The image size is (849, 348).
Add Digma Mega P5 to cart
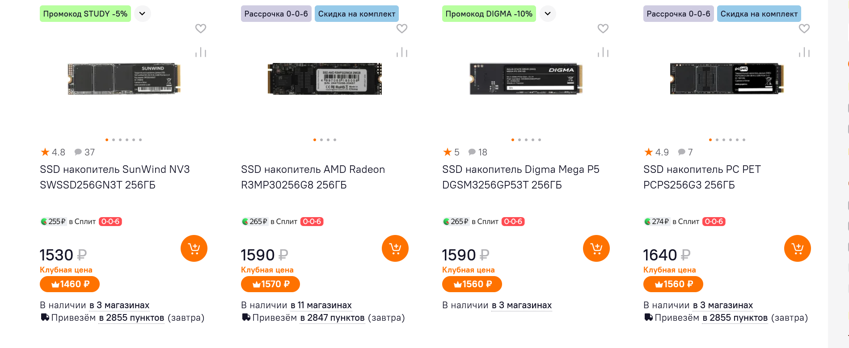[596, 248]
